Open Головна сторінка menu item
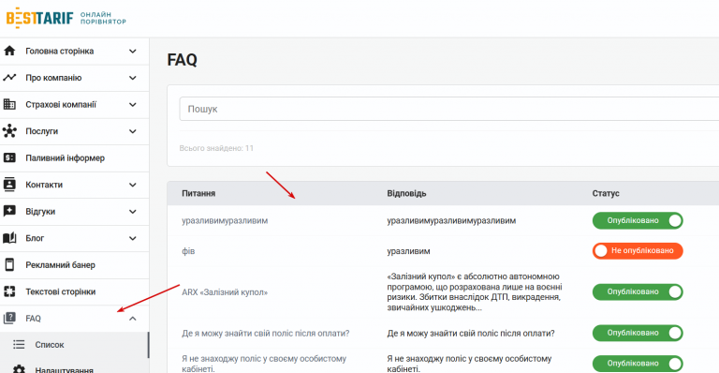Image resolution: width=719 pixels, height=373 pixels. pos(74,51)
